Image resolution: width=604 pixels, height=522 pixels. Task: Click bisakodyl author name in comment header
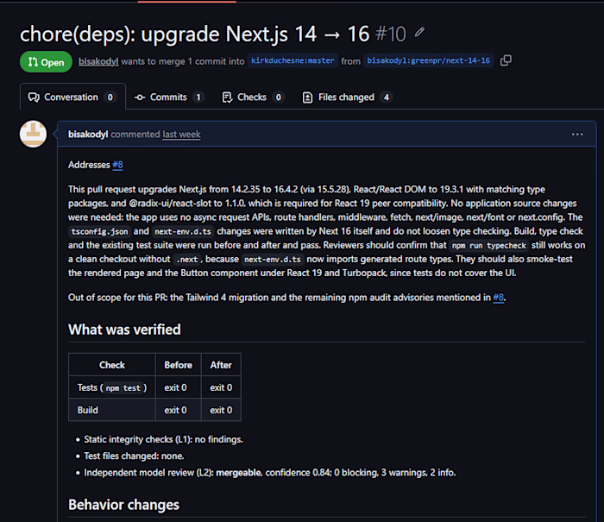coord(88,134)
